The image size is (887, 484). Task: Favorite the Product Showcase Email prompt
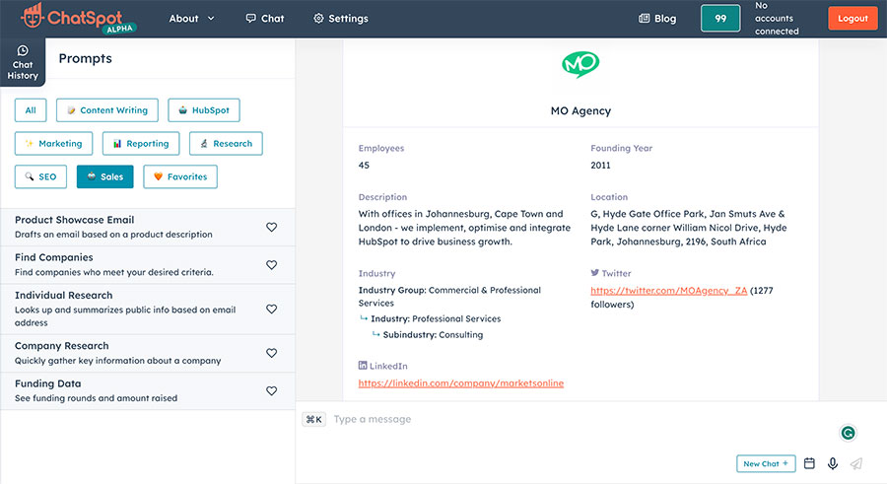point(272,227)
